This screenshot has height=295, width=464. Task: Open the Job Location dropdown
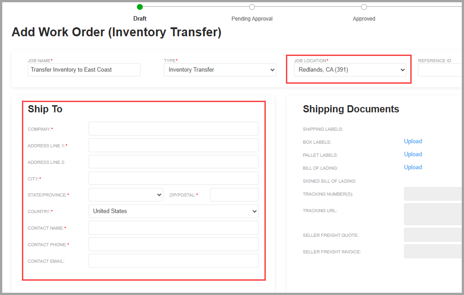pos(350,70)
